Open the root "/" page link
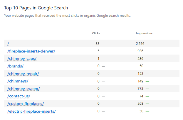 point(8,43)
